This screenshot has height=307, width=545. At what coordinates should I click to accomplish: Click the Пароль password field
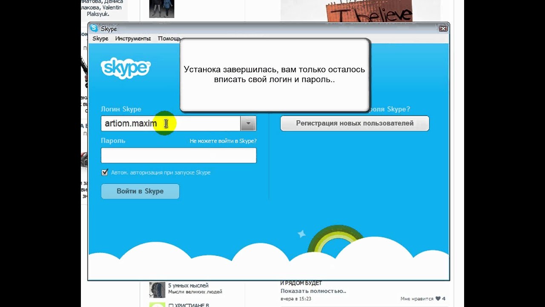click(x=178, y=155)
